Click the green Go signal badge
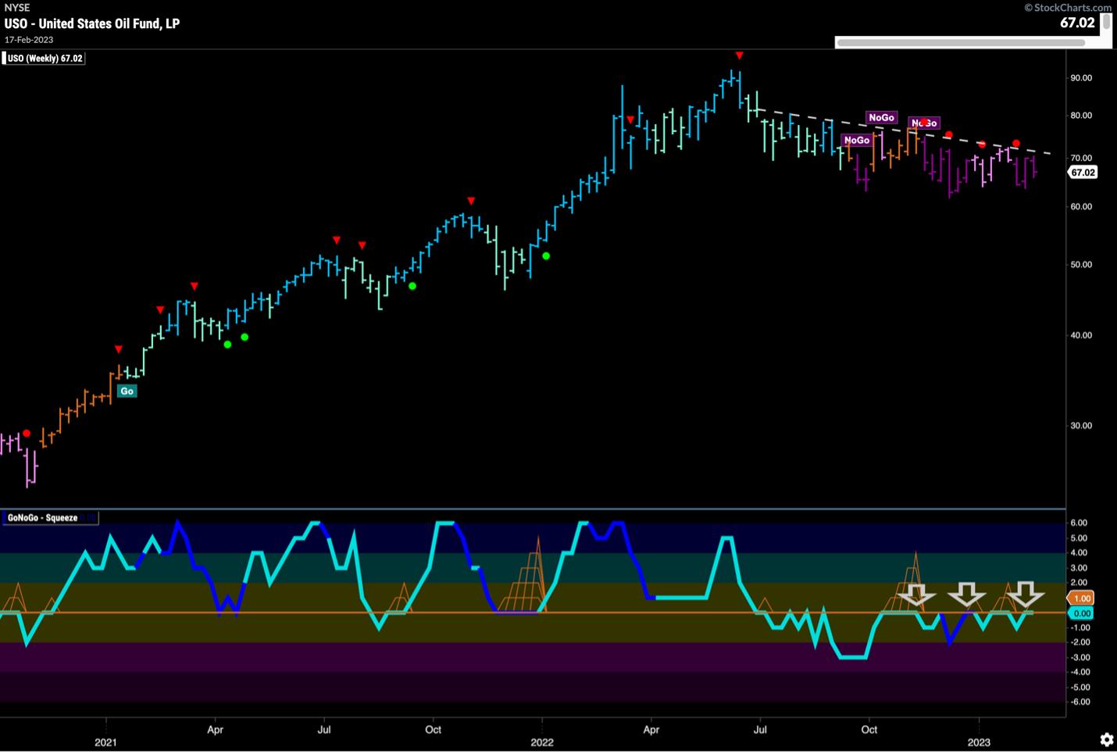Viewport: 1117px width, 754px height. tap(127, 391)
